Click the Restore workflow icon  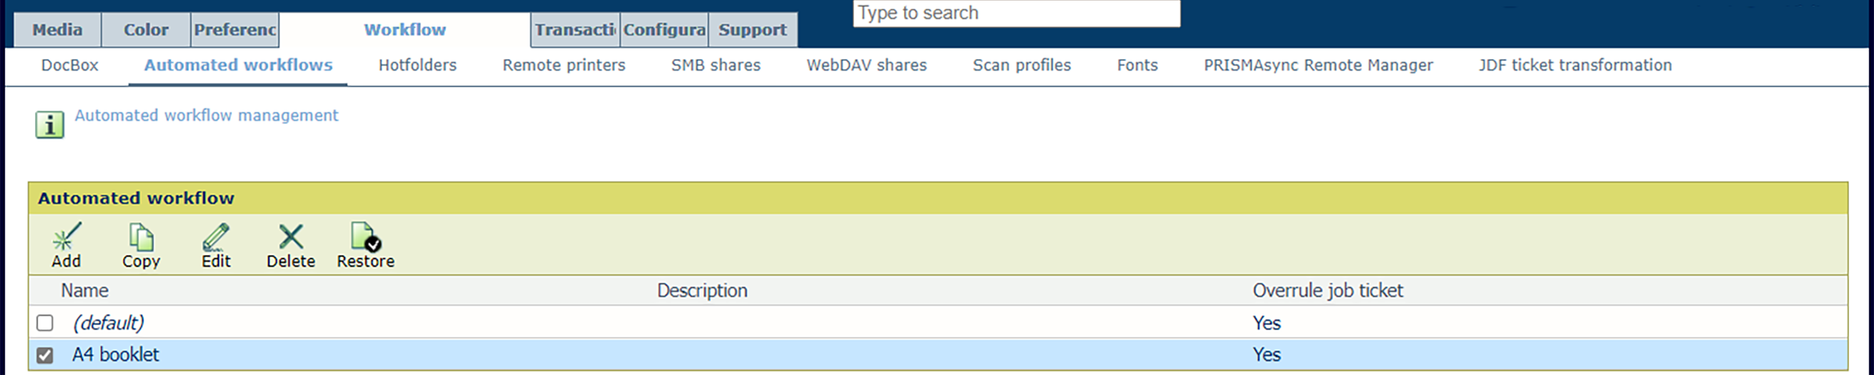[x=365, y=238]
